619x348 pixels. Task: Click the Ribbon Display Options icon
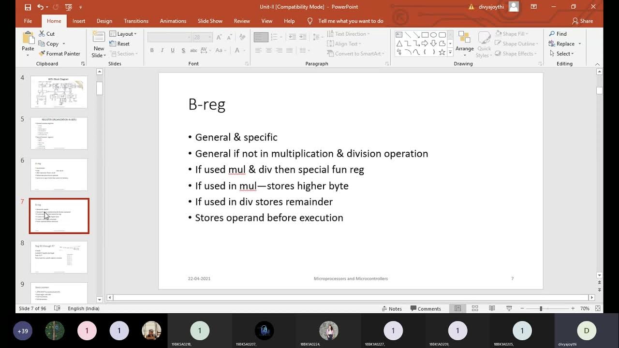tap(534, 7)
